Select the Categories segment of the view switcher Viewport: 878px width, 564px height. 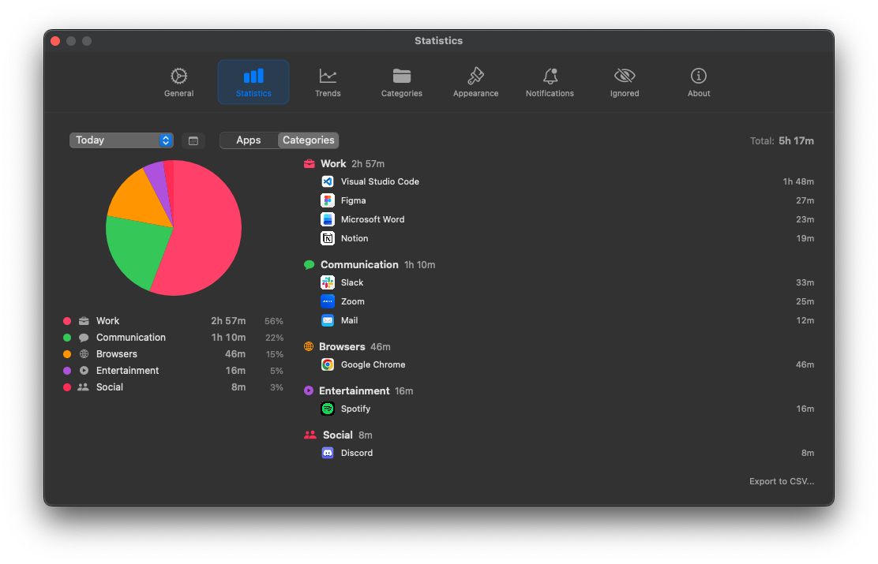click(309, 140)
